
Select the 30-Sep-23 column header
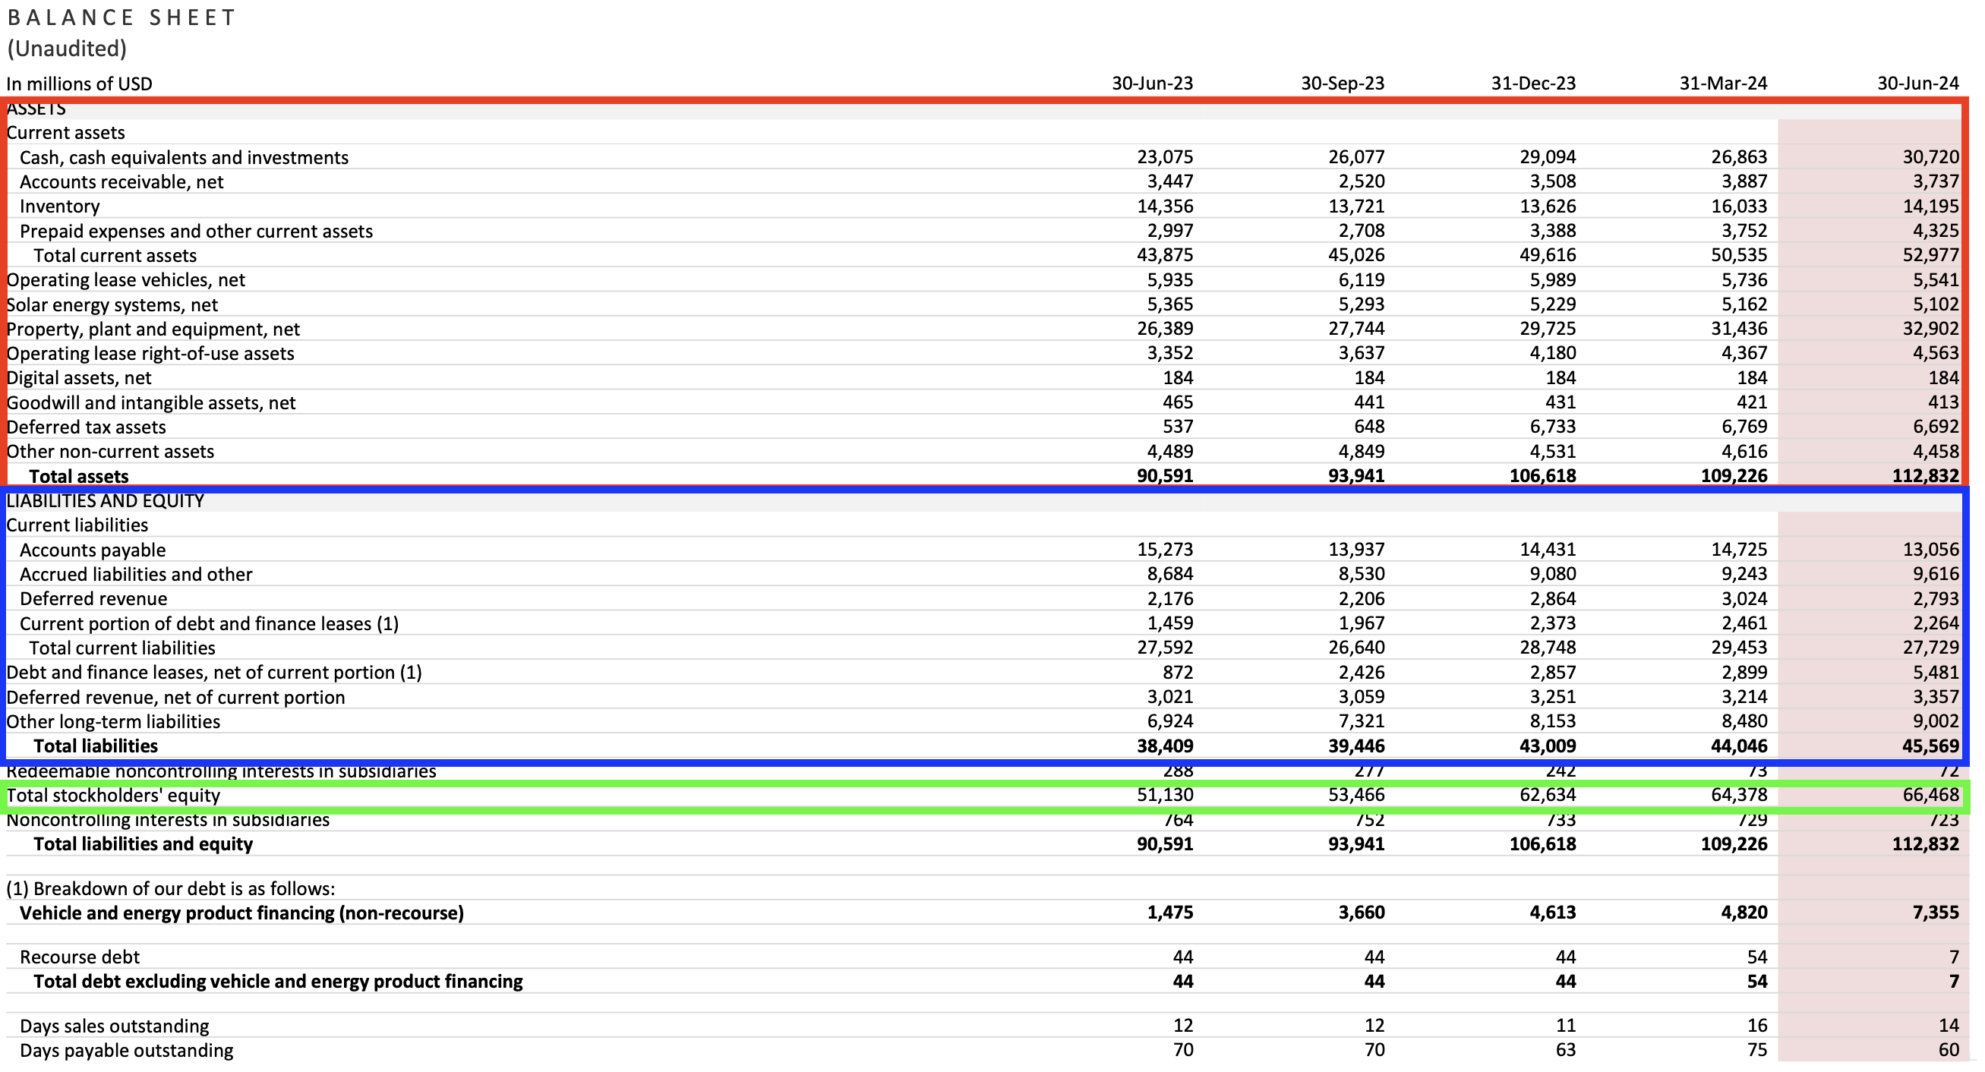[x=1343, y=84]
